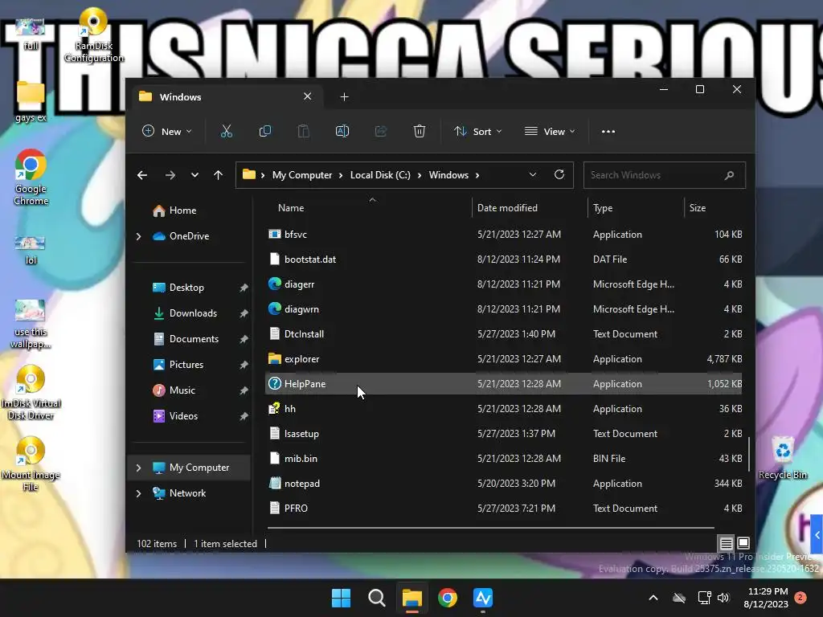The width and height of the screenshot is (823, 617).
Task: Click the Paste clipboard icon
Action: tap(303, 131)
